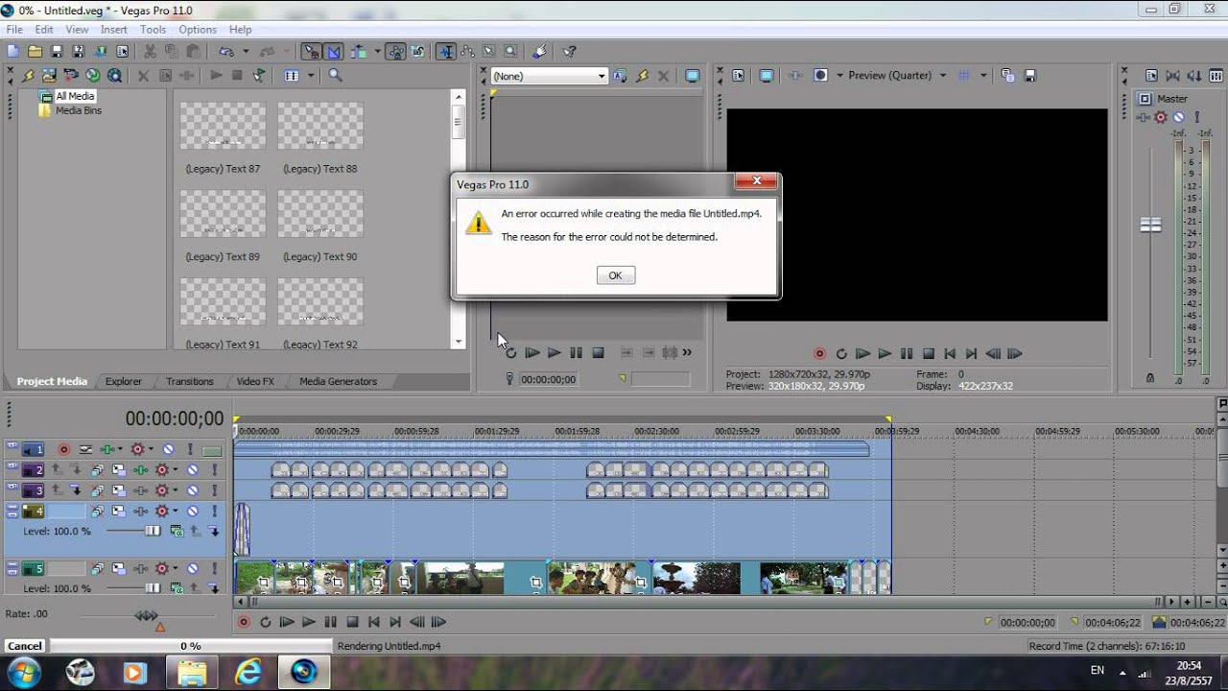The height and width of the screenshot is (691, 1228).
Task: Mute audio track 1
Action: [168, 449]
